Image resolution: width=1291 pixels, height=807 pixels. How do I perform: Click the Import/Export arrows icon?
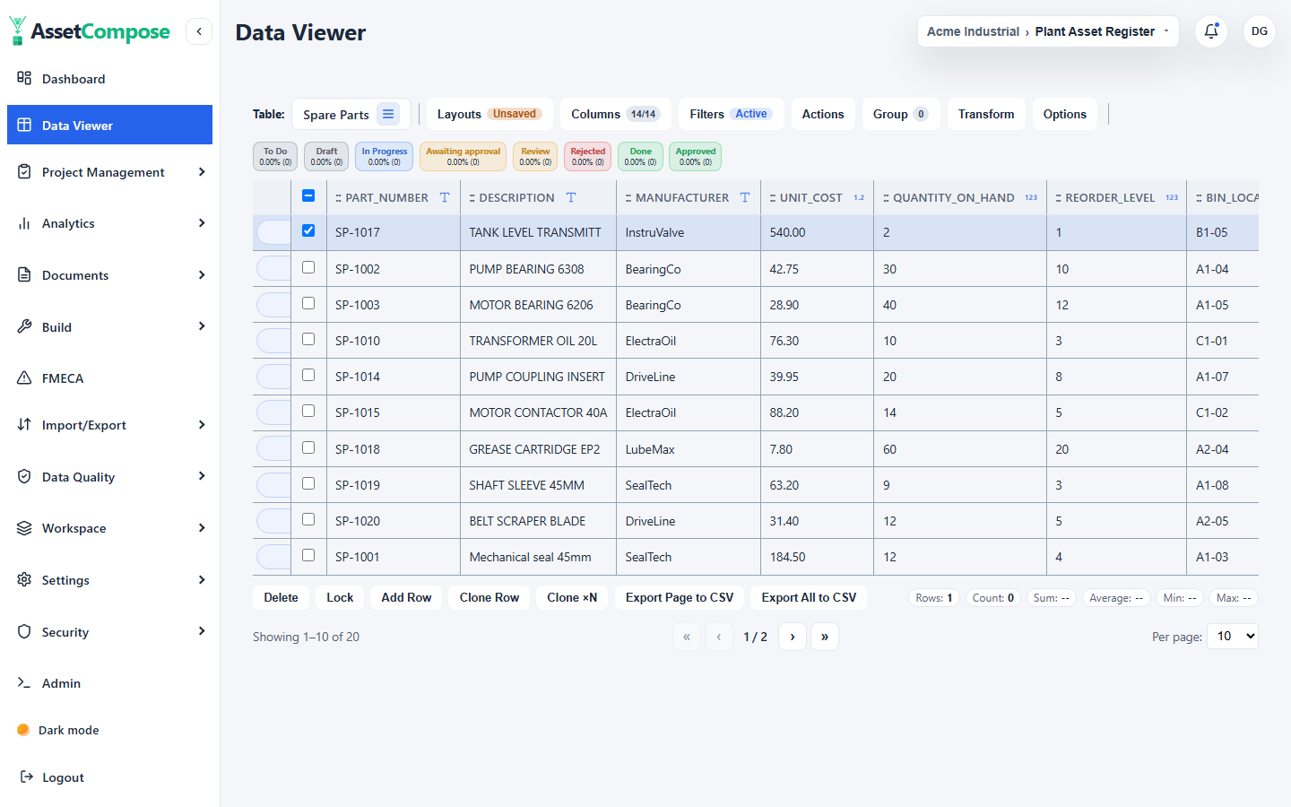pos(24,424)
